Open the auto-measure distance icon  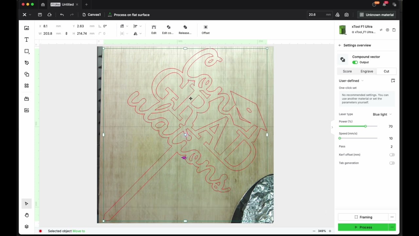337,15
